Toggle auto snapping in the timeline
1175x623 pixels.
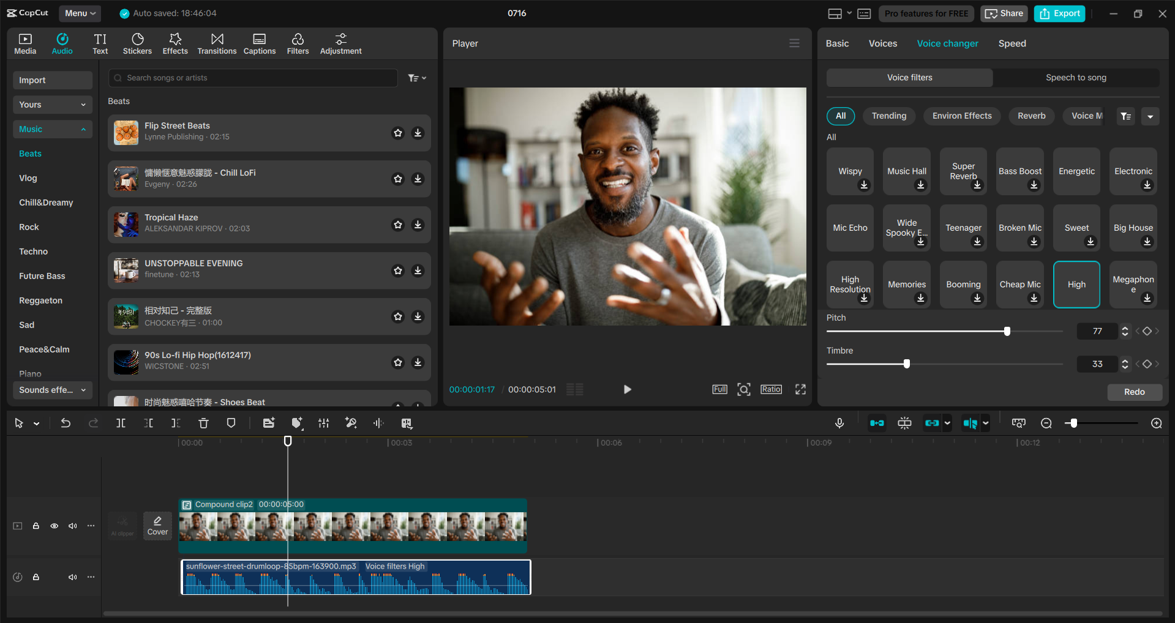pyautogui.click(x=877, y=423)
